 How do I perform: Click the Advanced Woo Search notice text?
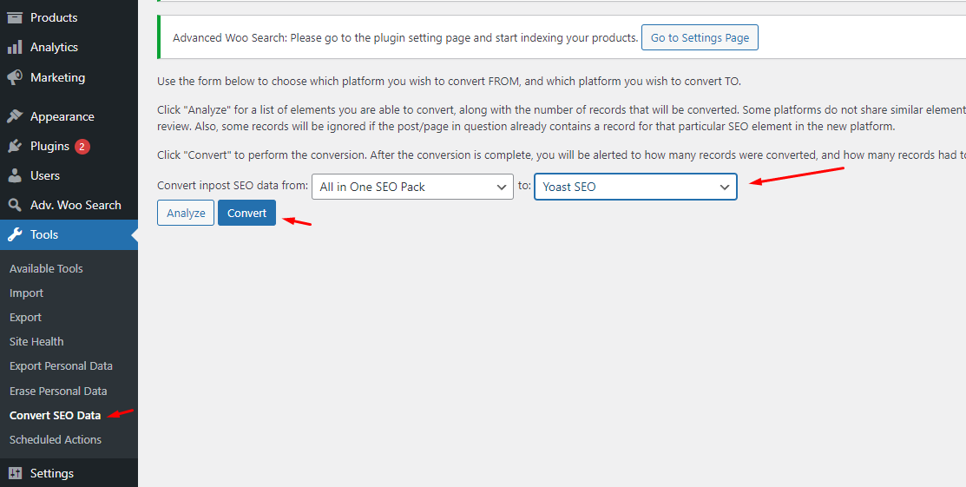pos(404,37)
